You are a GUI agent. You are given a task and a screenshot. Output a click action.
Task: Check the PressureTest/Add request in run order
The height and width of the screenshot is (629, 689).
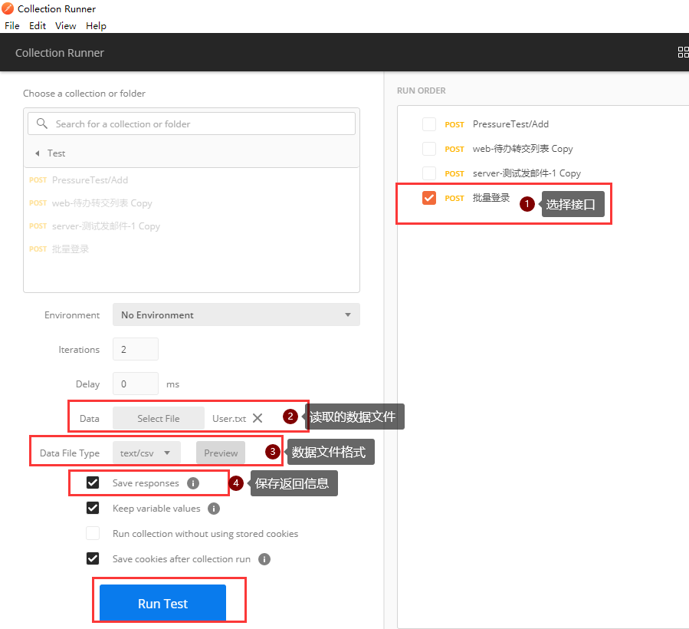tap(429, 124)
